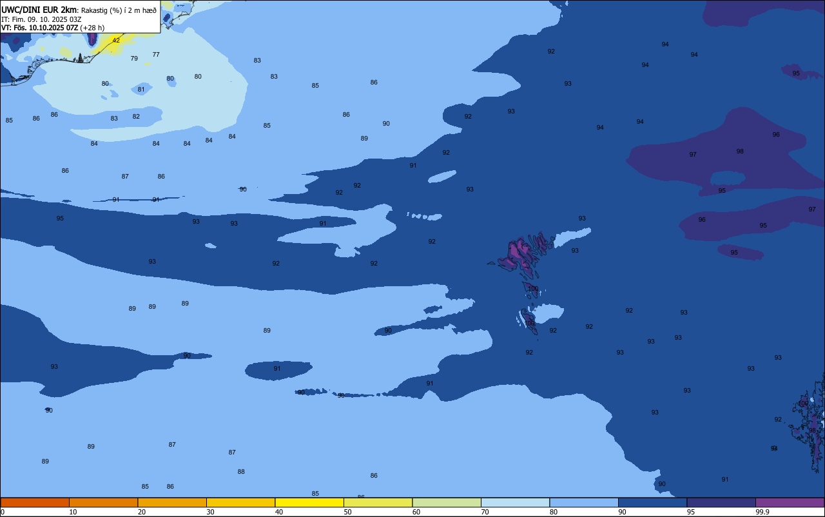This screenshot has width=825, height=517.
Task: Click the 'Rakastig (%) í 2 m hæð' label
Action: [x=119, y=10]
